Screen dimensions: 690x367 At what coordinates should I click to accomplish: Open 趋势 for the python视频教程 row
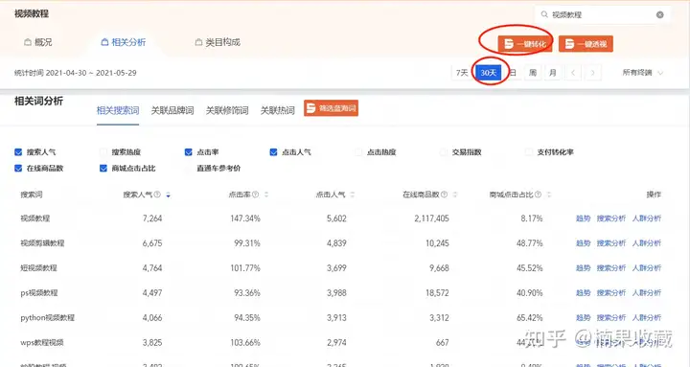point(583,318)
